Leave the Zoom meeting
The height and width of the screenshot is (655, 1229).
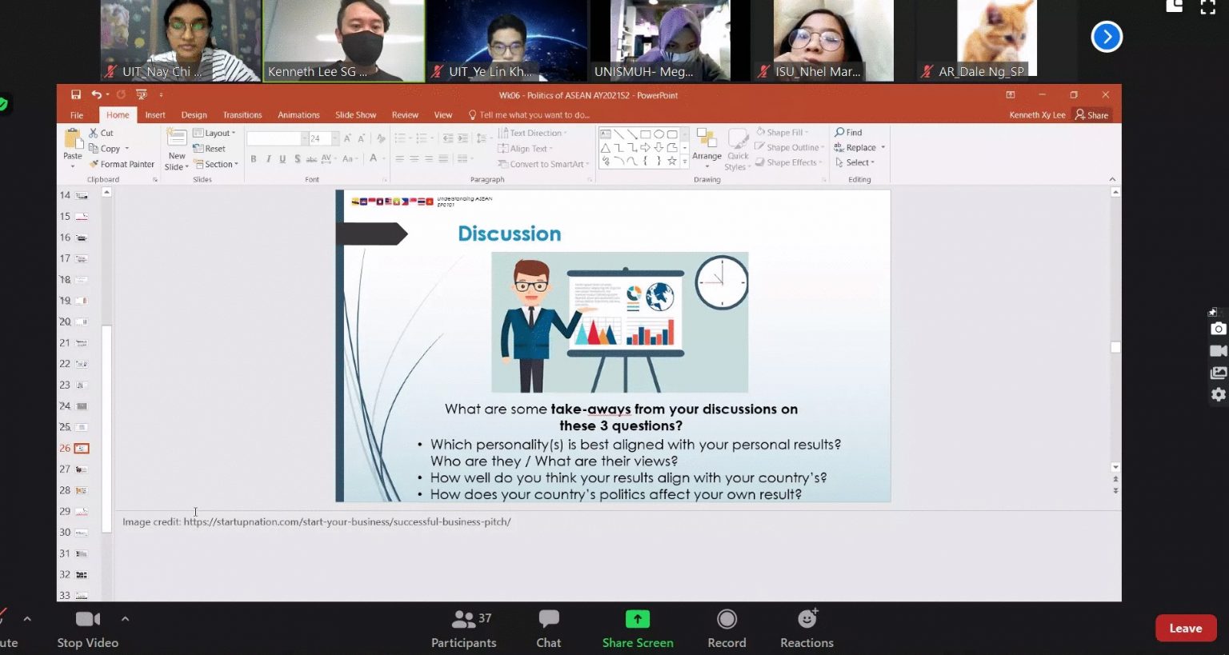(x=1185, y=628)
